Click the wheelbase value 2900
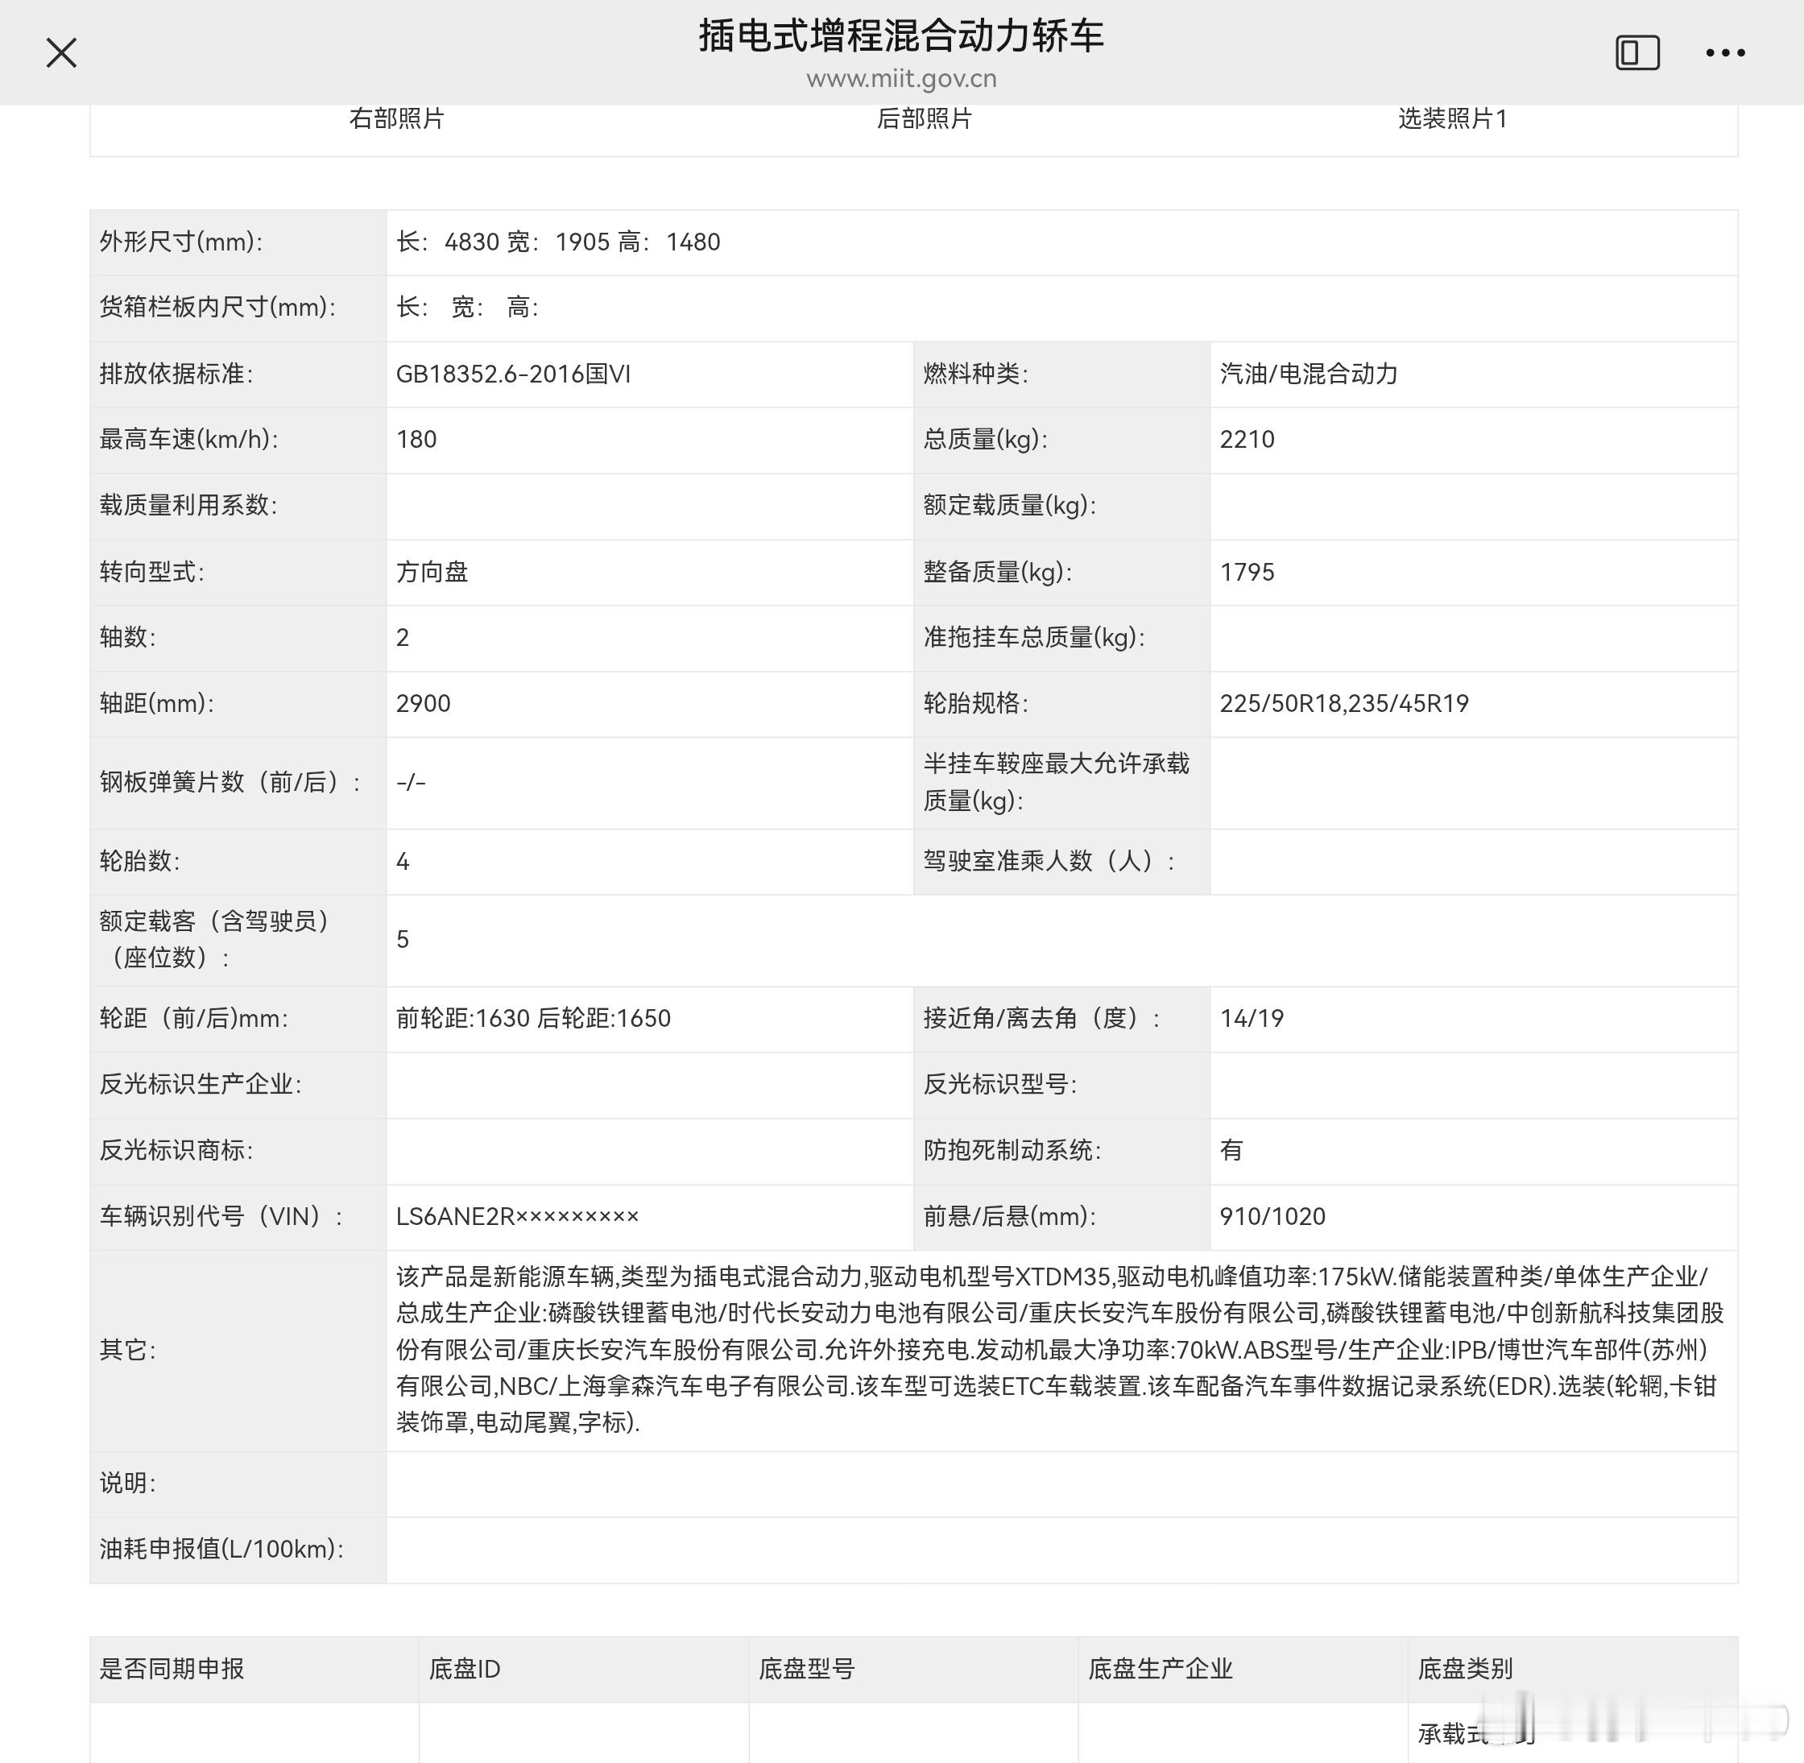1804x1763 pixels. click(x=424, y=704)
